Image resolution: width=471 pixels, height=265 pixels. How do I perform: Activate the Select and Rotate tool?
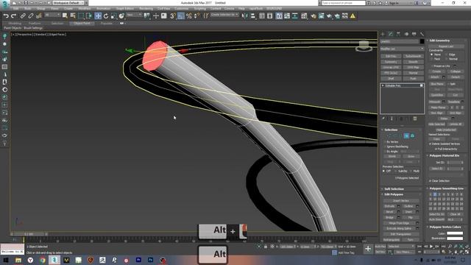(106, 15)
